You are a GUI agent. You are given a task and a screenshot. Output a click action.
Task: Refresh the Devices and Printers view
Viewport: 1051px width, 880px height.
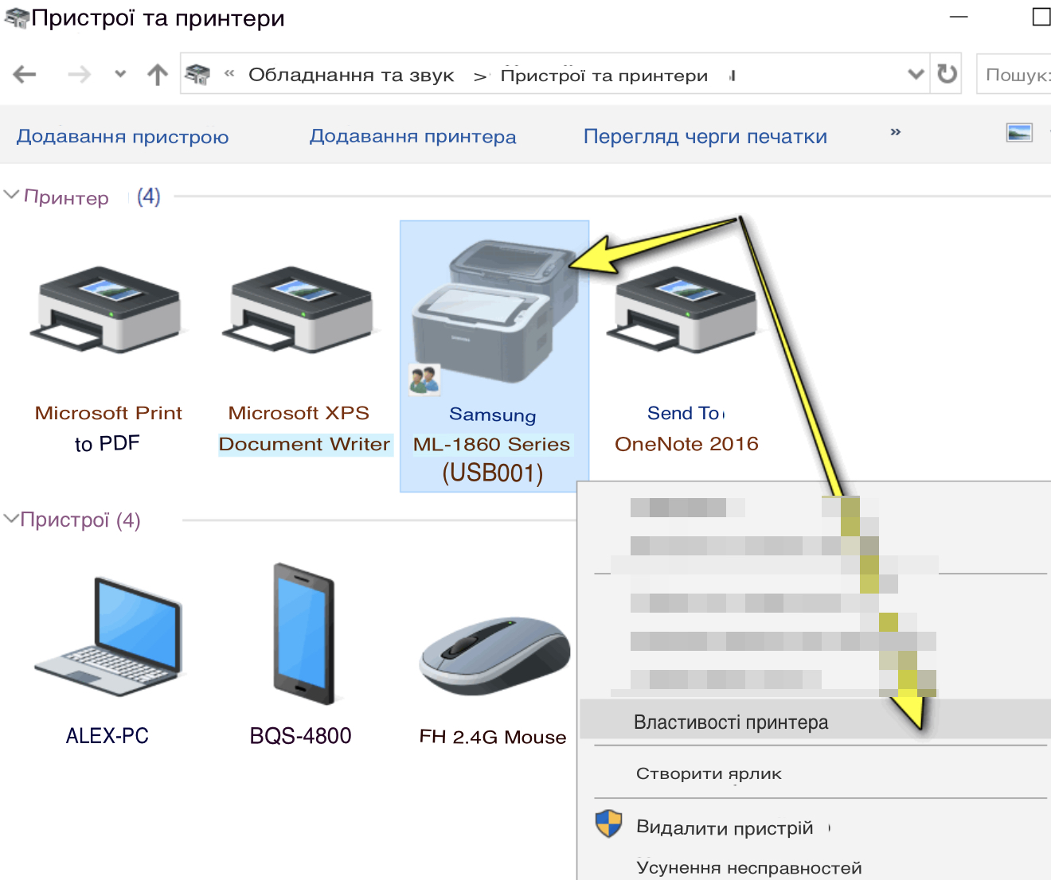(x=947, y=74)
